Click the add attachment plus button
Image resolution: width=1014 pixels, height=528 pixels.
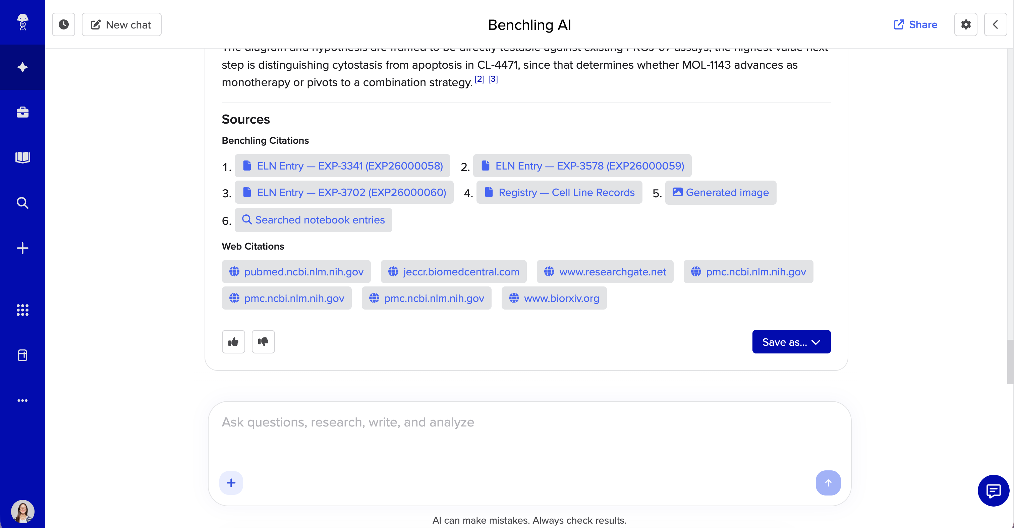click(x=231, y=483)
